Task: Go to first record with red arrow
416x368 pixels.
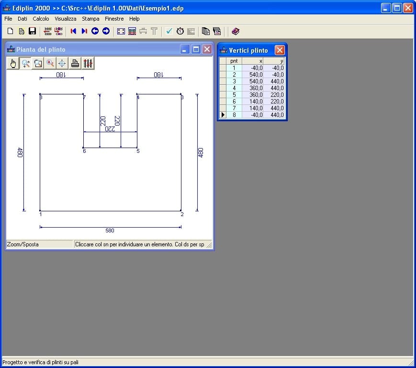Action: pos(73,31)
